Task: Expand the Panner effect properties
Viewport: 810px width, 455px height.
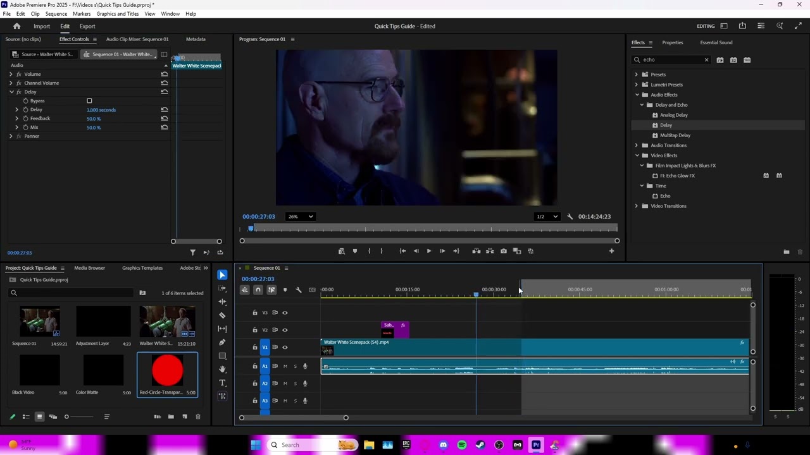Action: coord(11,136)
